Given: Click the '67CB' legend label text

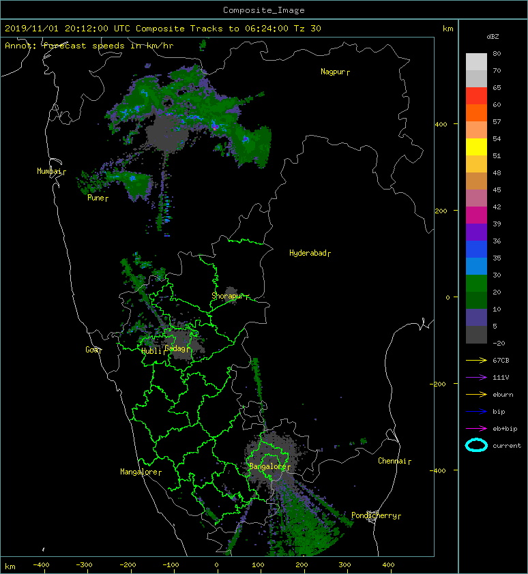Looking at the screenshot, I should [x=501, y=360].
